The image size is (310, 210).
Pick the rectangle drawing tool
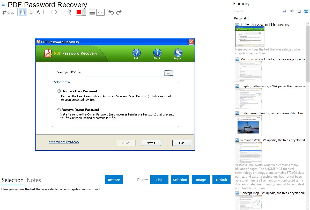pyautogui.click(x=46, y=12)
